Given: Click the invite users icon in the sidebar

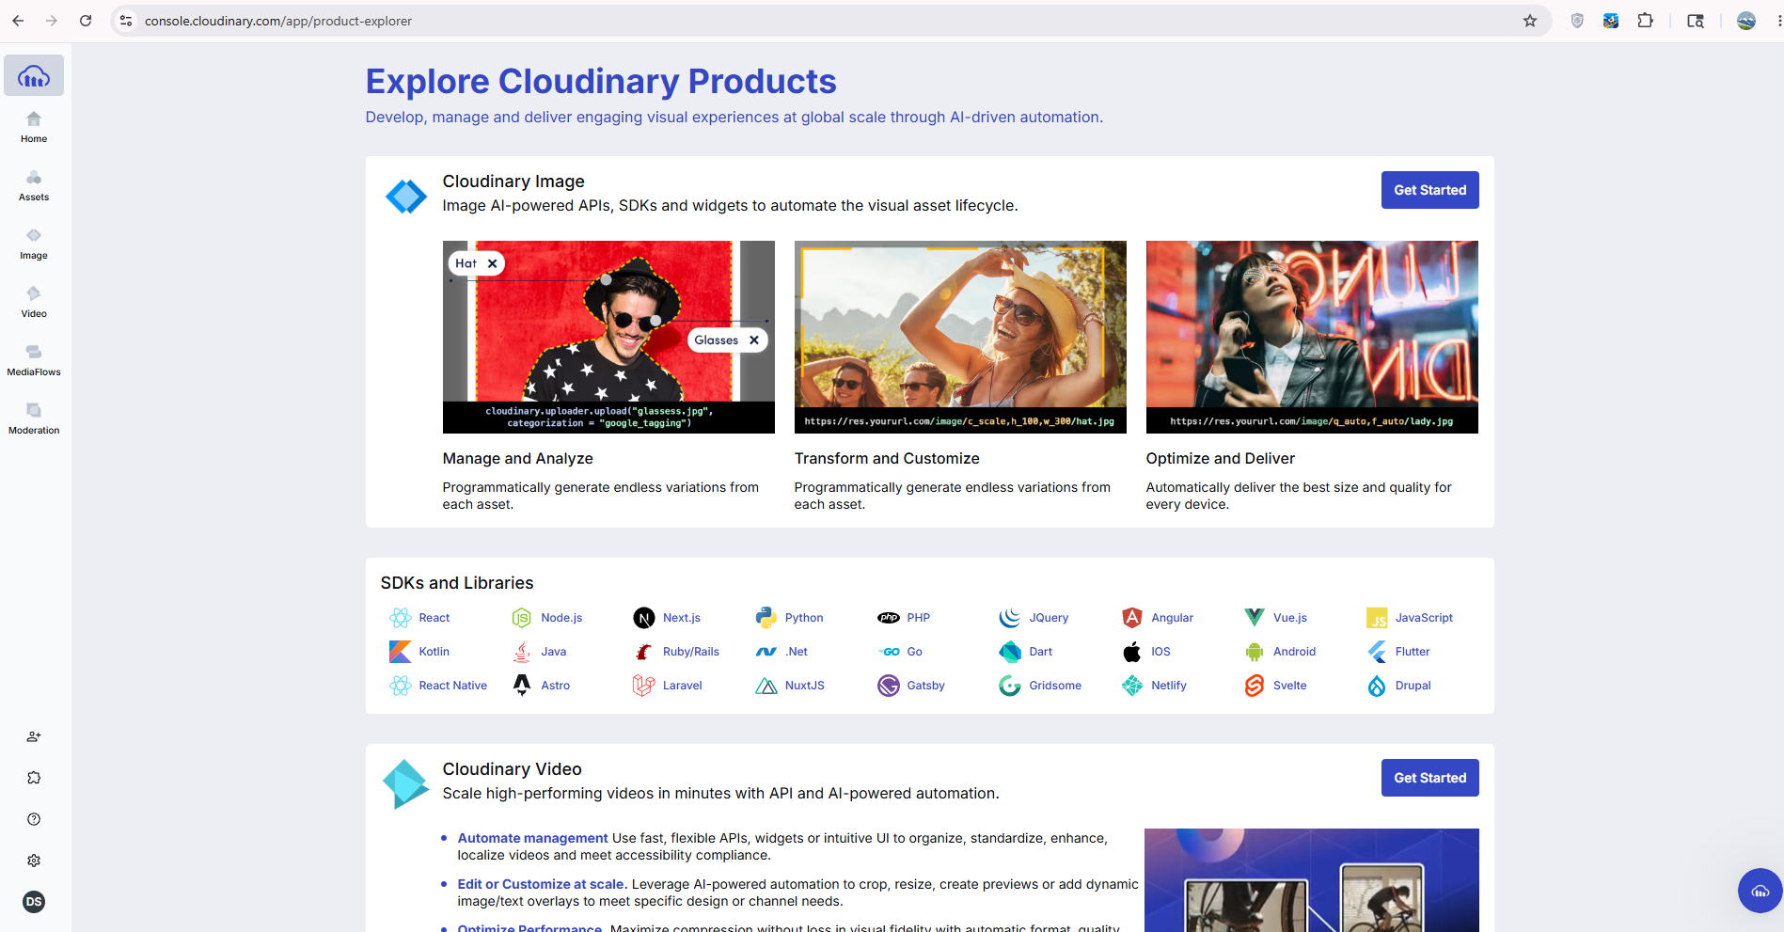Looking at the screenshot, I should click(x=34, y=736).
